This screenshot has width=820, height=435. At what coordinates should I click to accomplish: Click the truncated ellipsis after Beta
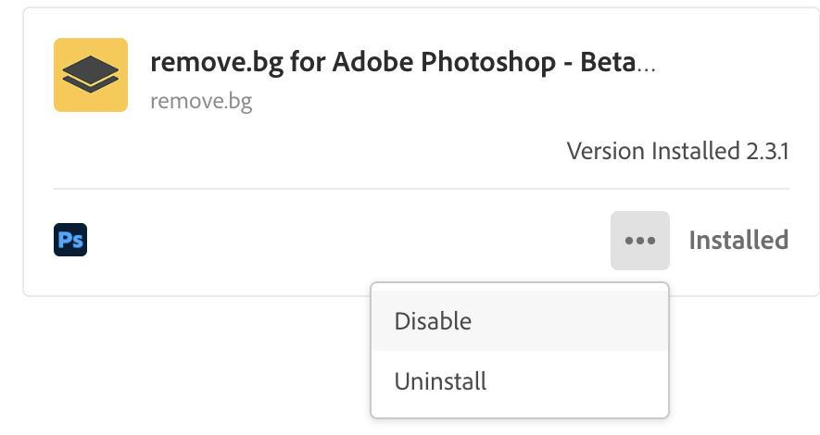[x=649, y=67]
